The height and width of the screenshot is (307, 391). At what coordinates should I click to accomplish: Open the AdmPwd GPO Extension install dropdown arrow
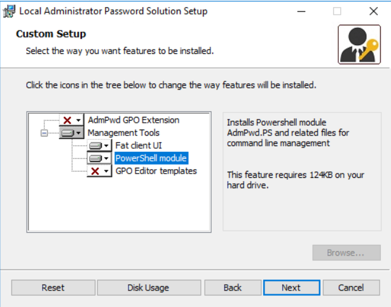pyautogui.click(x=79, y=121)
